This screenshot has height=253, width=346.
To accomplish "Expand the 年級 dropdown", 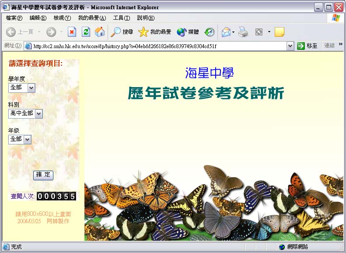I will pyautogui.click(x=27, y=140).
